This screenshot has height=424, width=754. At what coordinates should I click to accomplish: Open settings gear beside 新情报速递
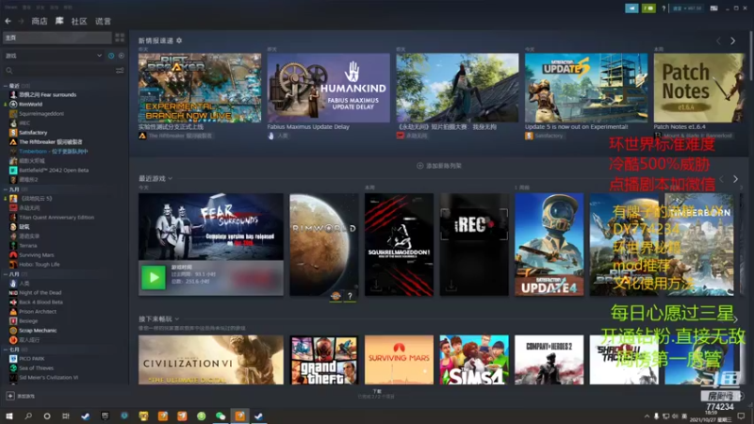point(179,41)
